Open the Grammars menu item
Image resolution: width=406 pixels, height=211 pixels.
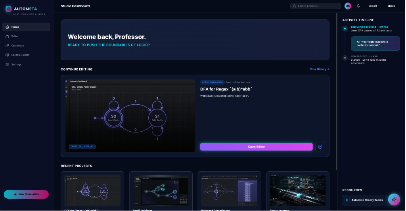tap(26, 46)
